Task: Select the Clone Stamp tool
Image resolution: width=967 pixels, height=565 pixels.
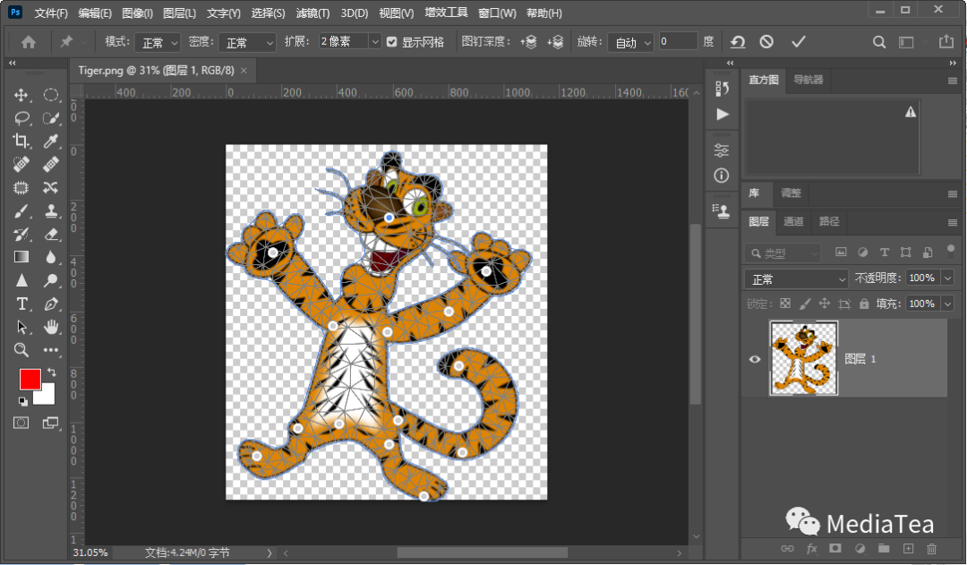Action: [50, 211]
